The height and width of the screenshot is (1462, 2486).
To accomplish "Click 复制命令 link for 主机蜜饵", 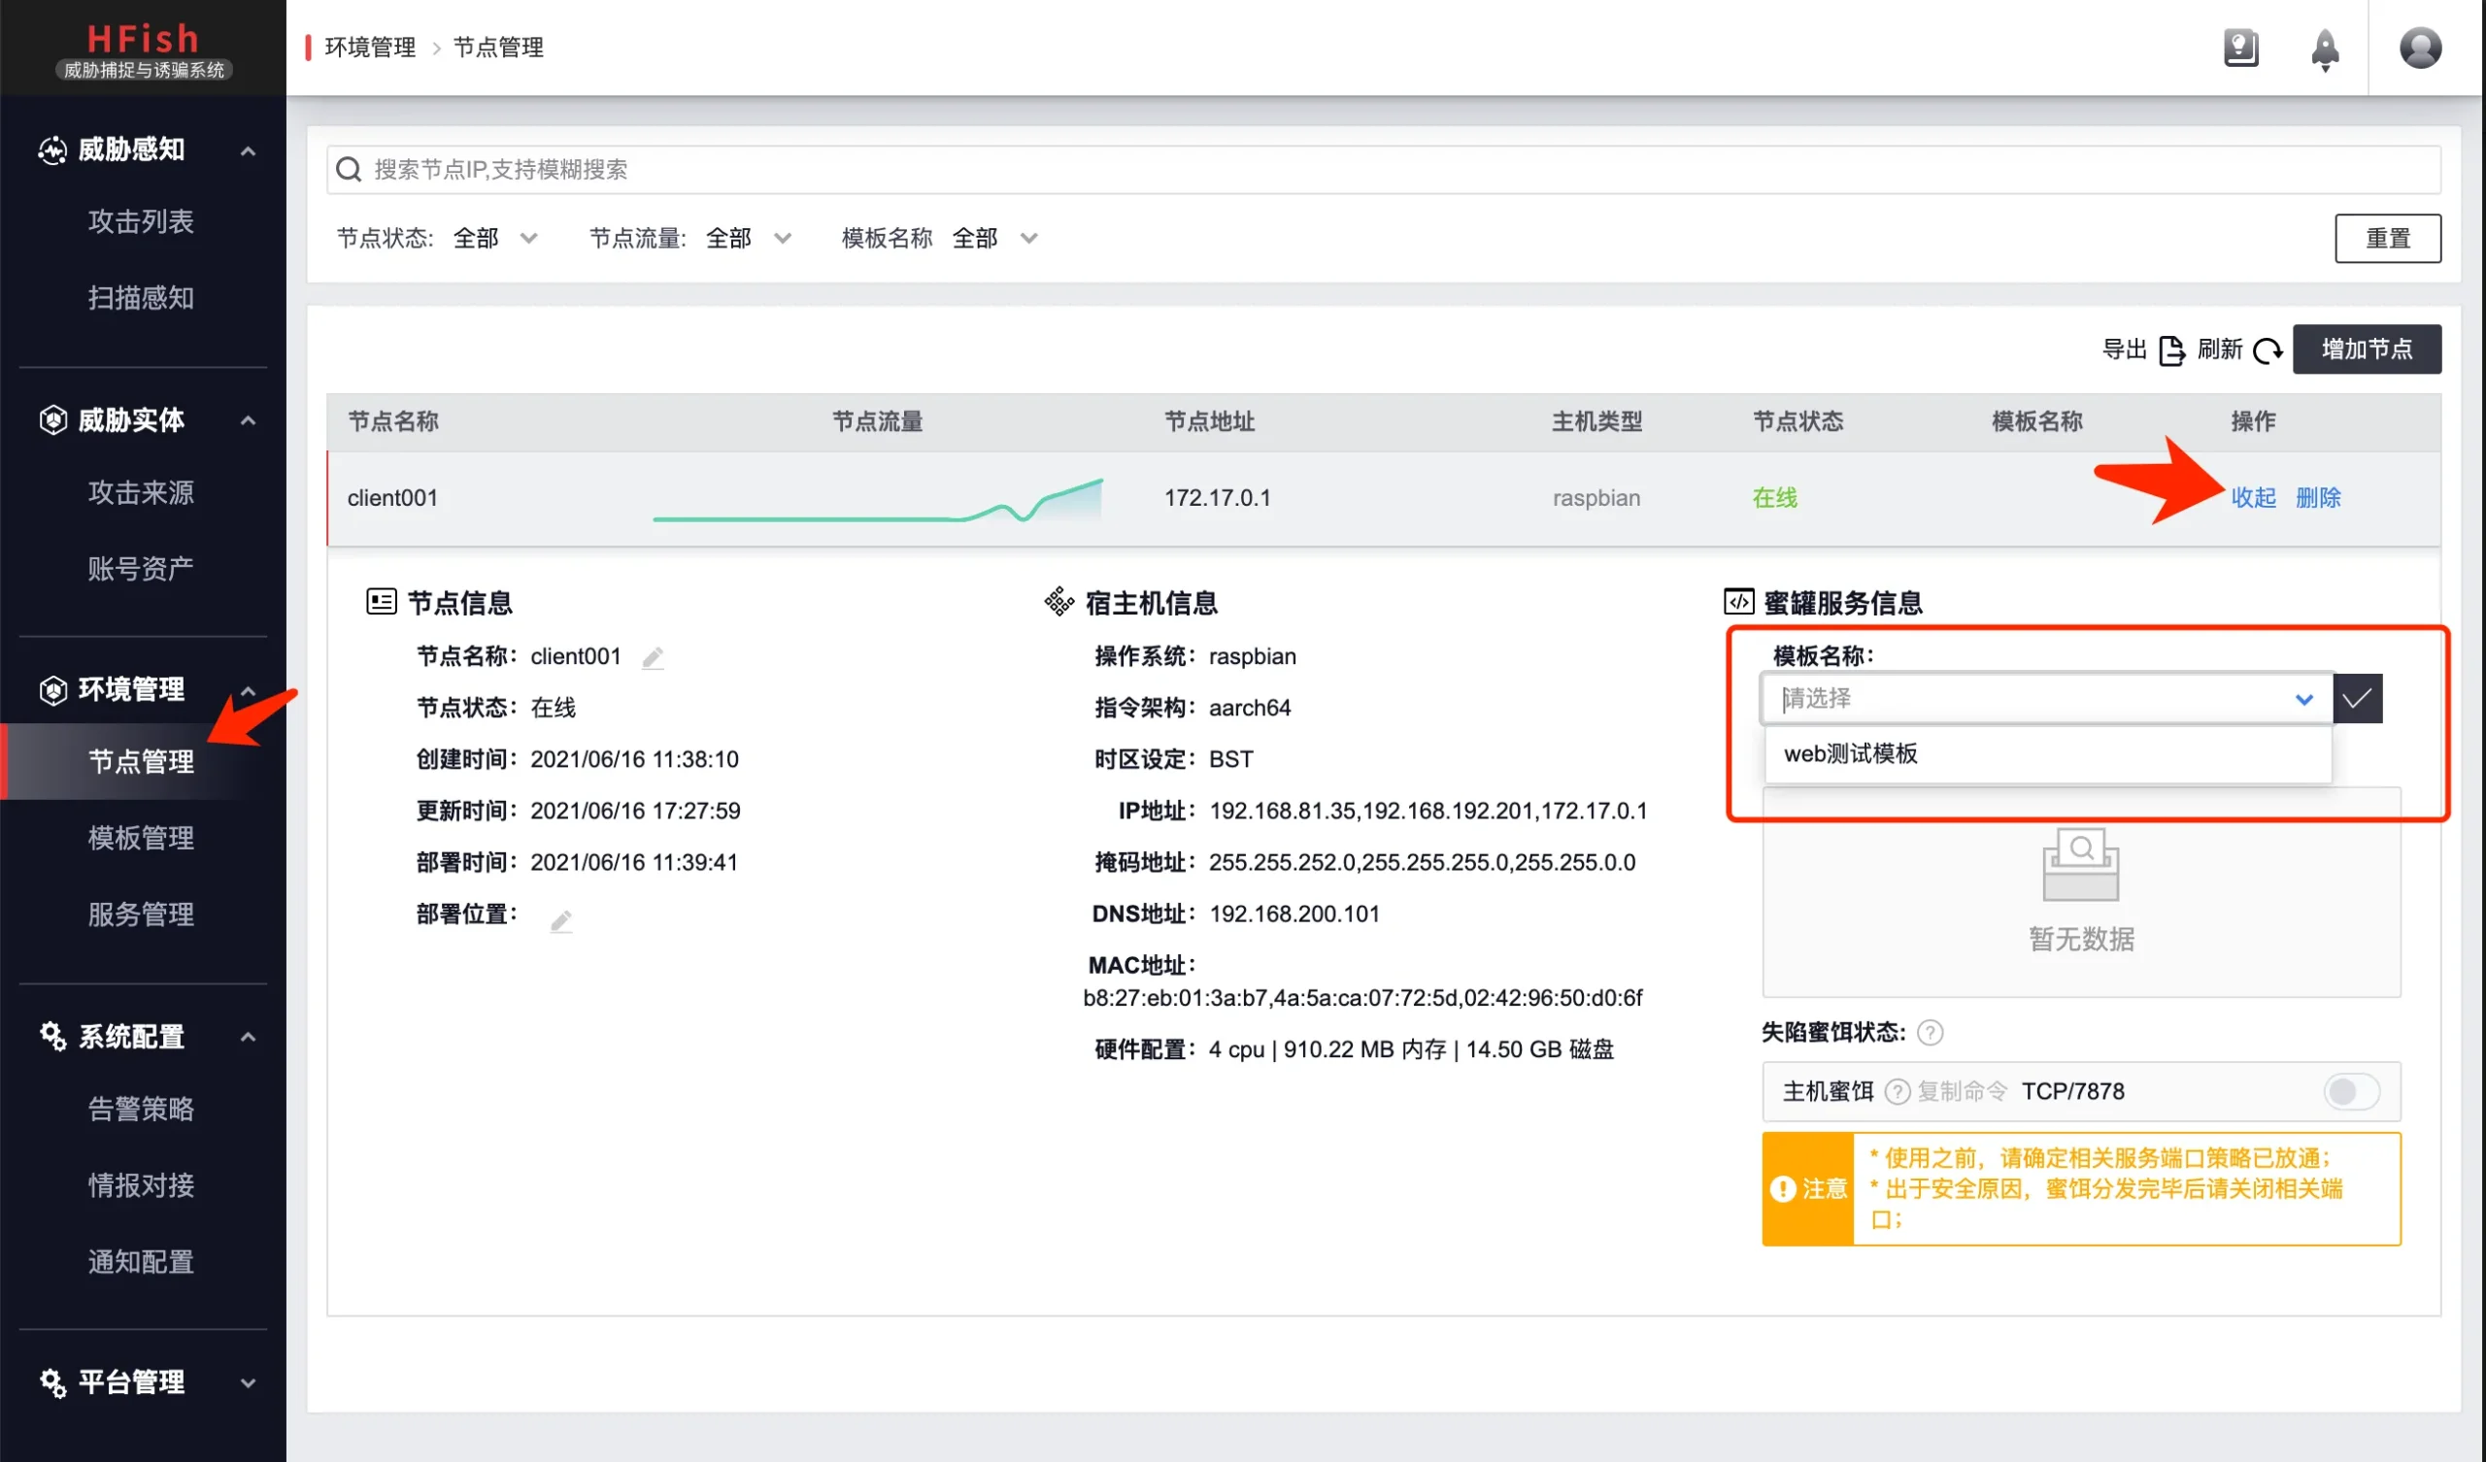I will click(x=1963, y=1092).
